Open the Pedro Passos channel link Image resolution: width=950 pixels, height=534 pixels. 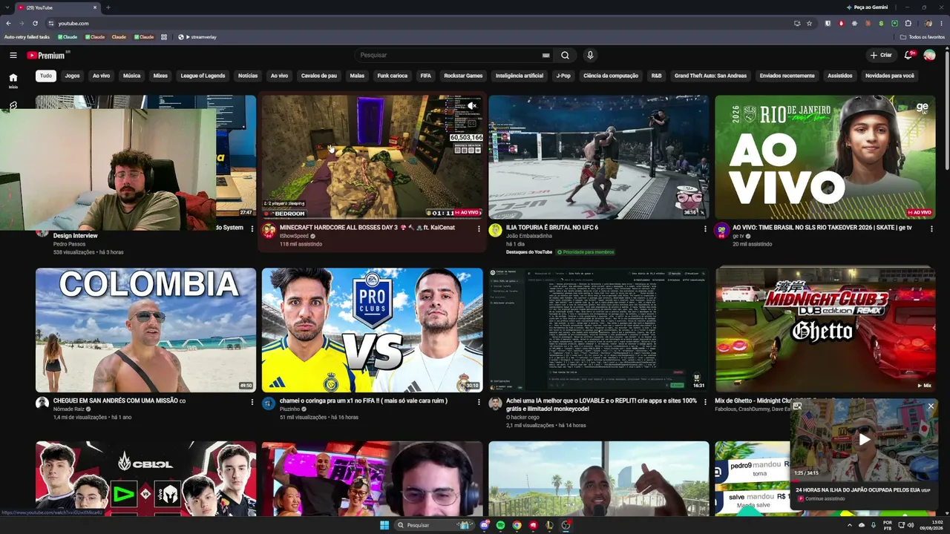(70, 244)
